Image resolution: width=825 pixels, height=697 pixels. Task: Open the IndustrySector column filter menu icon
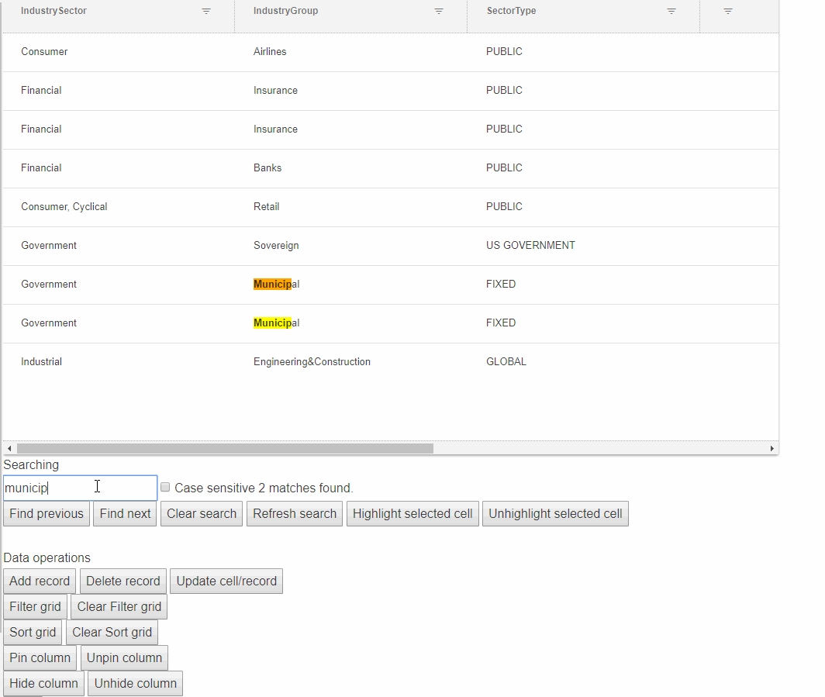[x=206, y=11]
